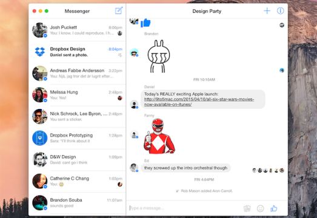
Task: Click D&W Design group avatar
Action: [x=40, y=159]
